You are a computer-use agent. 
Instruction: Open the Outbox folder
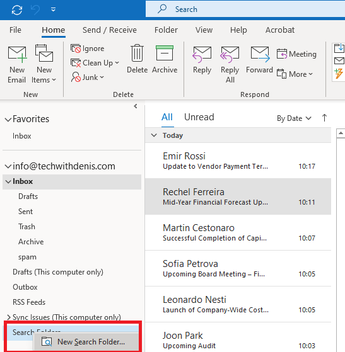pos(25,287)
